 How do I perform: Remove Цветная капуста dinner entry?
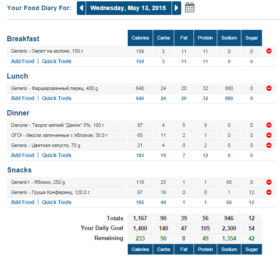point(269,145)
